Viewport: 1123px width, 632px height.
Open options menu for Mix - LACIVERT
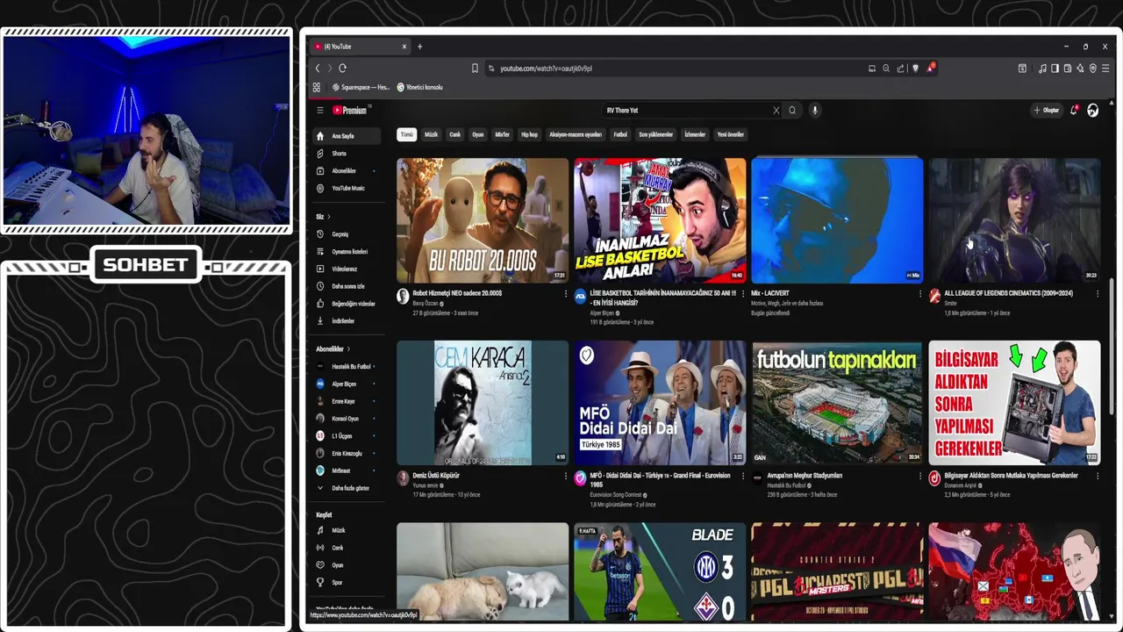tap(919, 294)
